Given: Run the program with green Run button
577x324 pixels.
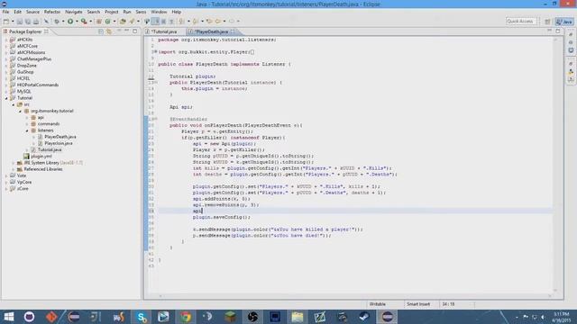Looking at the screenshot, I should tap(70, 22).
